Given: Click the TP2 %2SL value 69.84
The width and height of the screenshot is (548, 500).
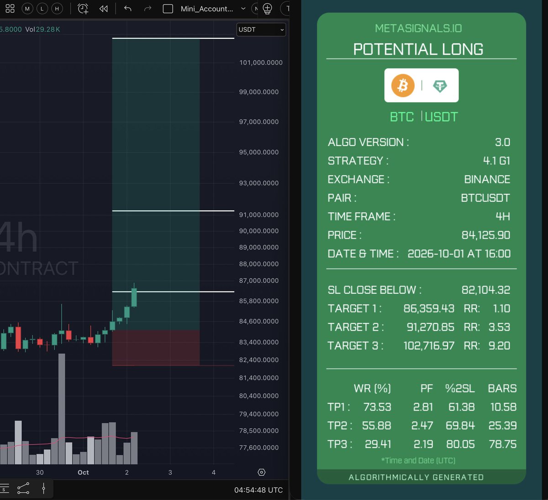Looking at the screenshot, I should point(460,426).
